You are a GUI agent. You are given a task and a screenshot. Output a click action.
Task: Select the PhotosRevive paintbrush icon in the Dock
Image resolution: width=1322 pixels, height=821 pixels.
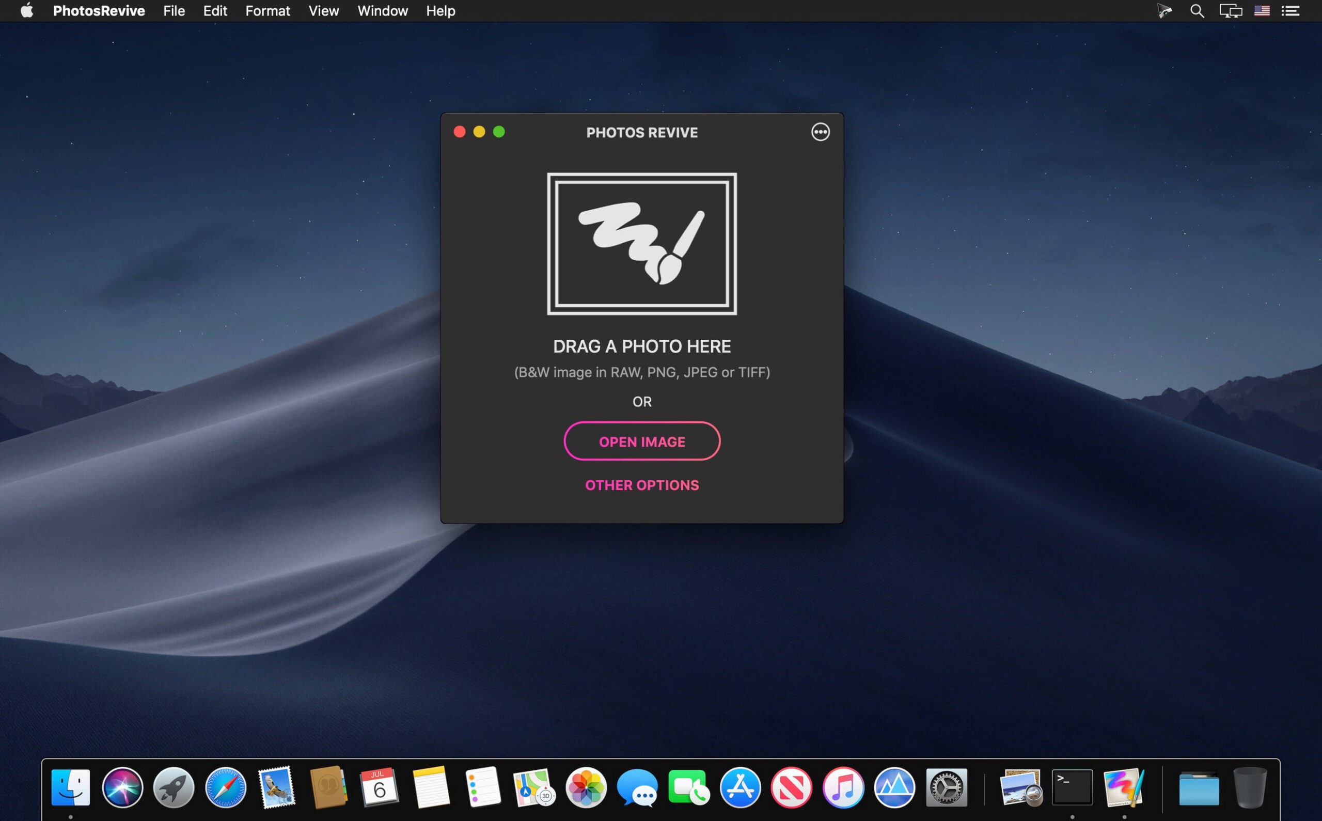click(x=1124, y=787)
